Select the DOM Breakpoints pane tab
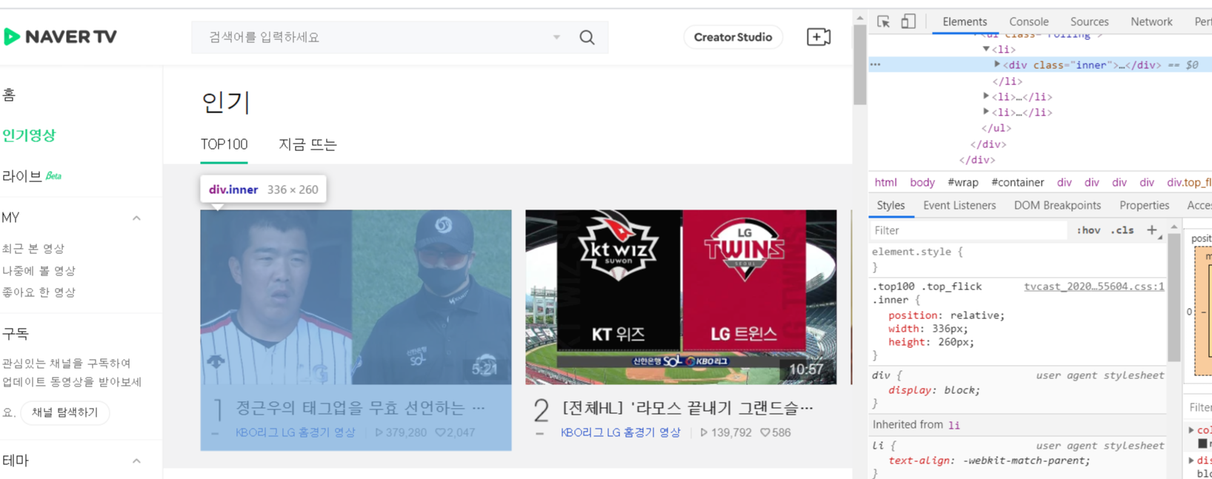1212x479 pixels. point(1057,205)
